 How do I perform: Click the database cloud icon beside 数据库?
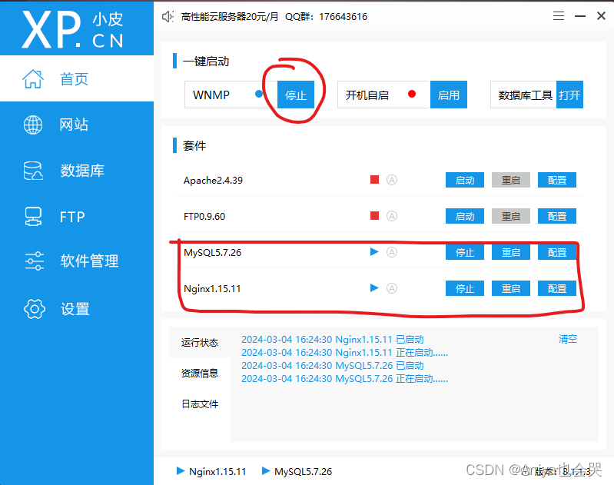33,171
